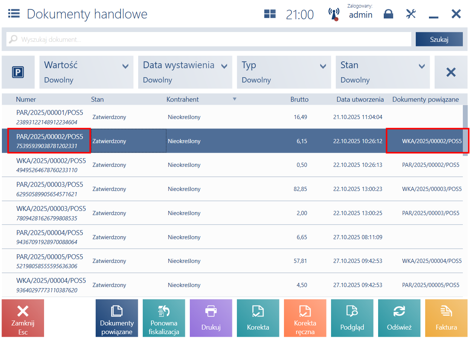Open the hamburger main menu

[14, 14]
